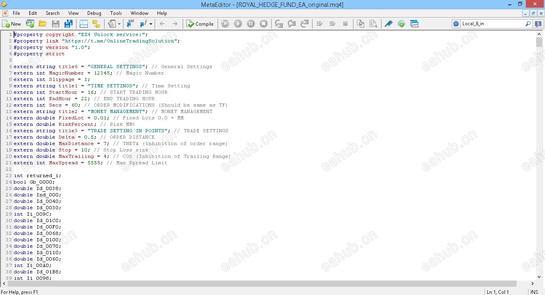Open the Search menu

(52, 13)
